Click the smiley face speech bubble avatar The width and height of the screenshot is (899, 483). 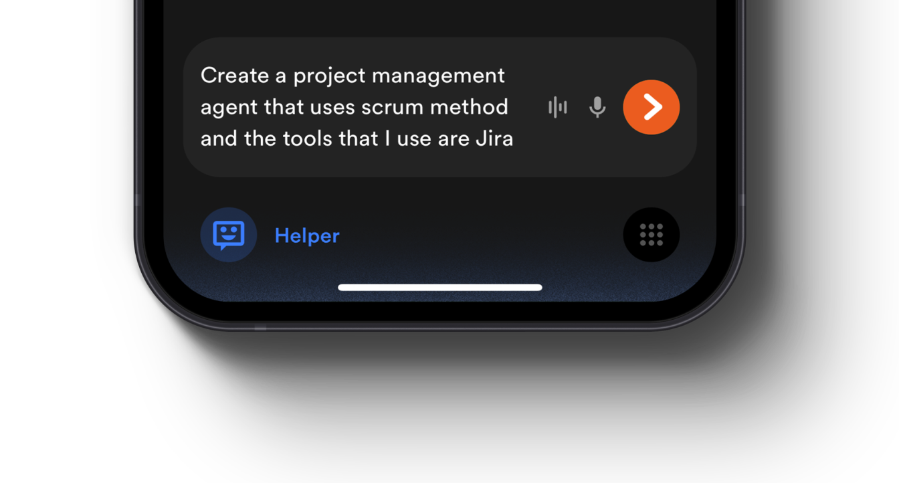pyautogui.click(x=229, y=235)
